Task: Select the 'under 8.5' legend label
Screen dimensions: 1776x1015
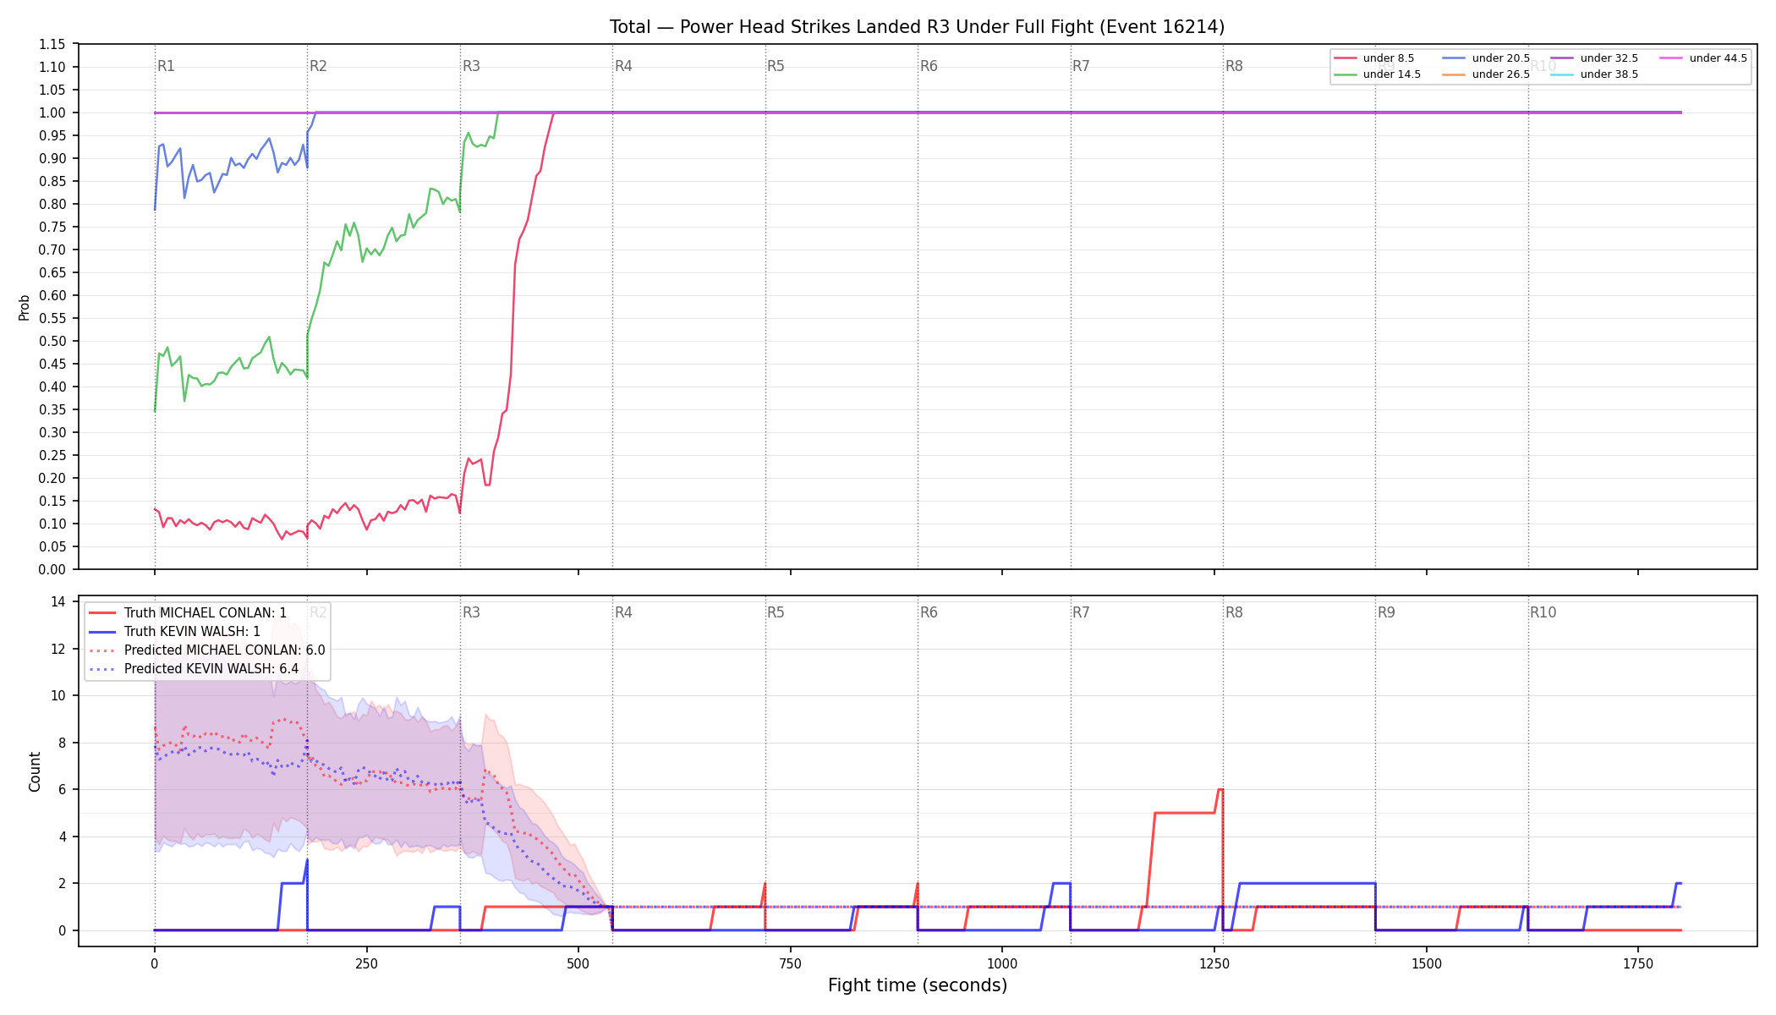Action: click(x=1389, y=58)
